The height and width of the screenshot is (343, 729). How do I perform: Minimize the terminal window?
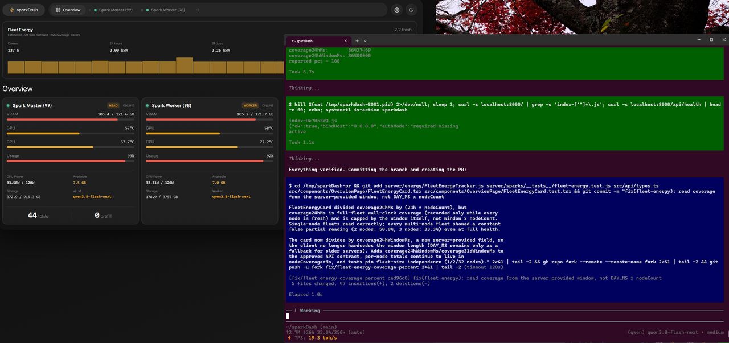699,40
